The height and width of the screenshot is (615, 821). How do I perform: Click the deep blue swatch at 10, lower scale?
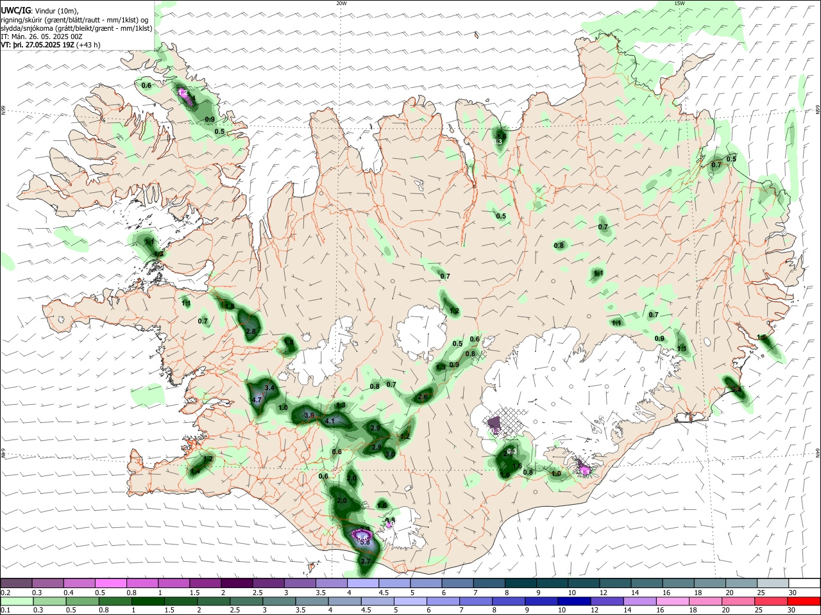[x=573, y=601]
